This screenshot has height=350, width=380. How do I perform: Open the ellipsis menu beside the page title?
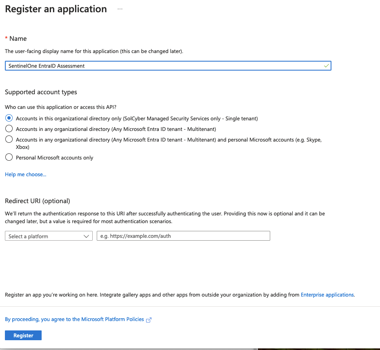click(x=120, y=9)
